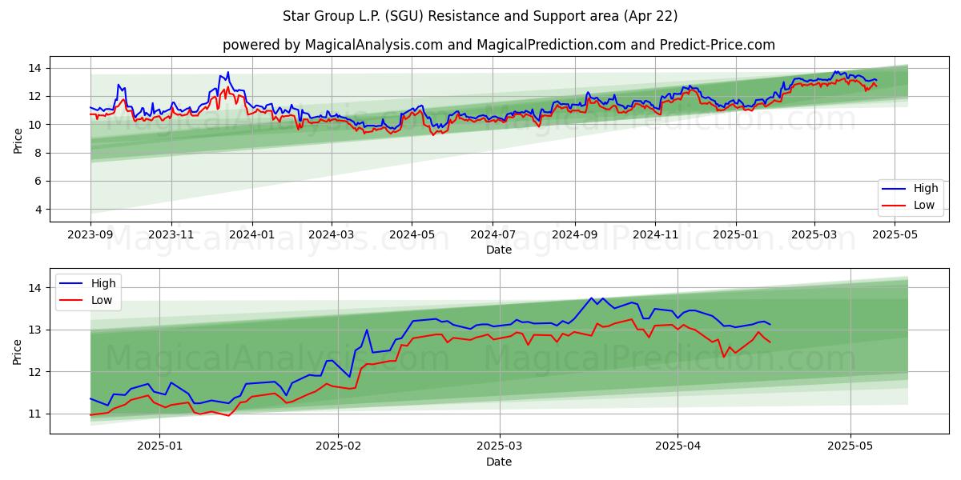Click the 2024-01 tick label on top chart
Image resolution: width=961 pixels, height=480 pixels.
252,235
